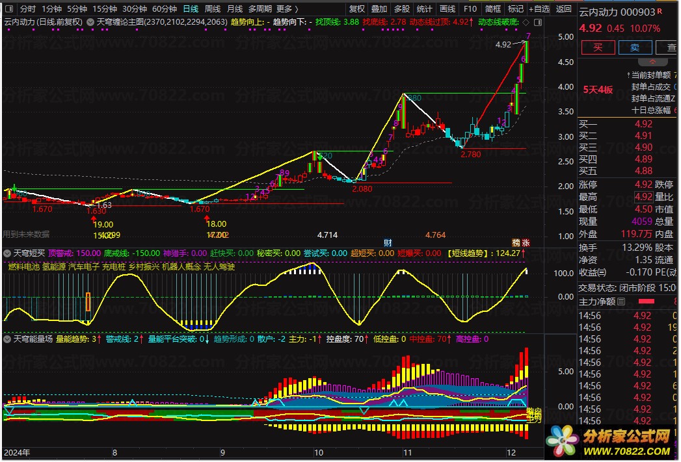Click the 用到未来数据 notice text
The width and height of the screenshot is (681, 462).
coord(26,234)
